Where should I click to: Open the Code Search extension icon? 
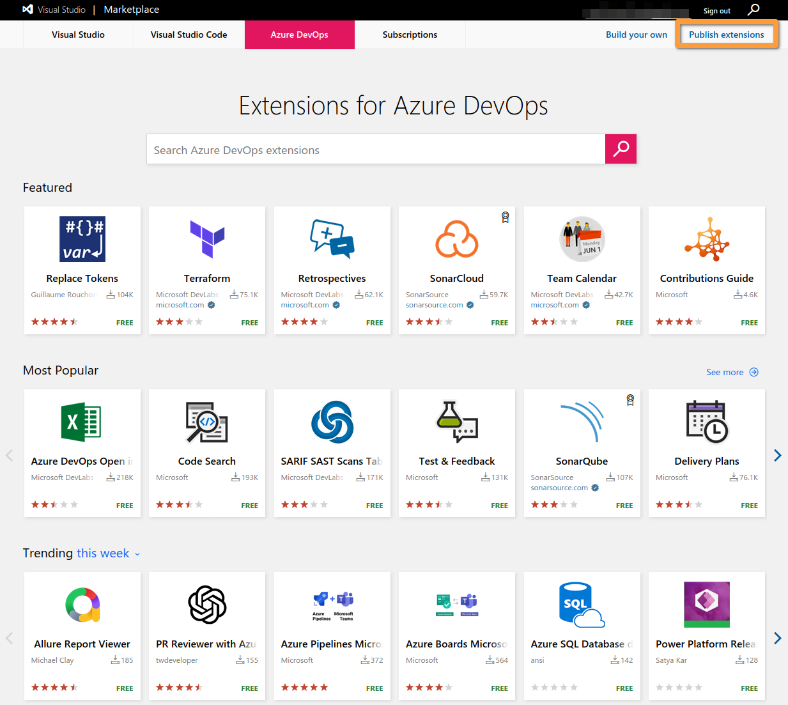[x=207, y=422]
